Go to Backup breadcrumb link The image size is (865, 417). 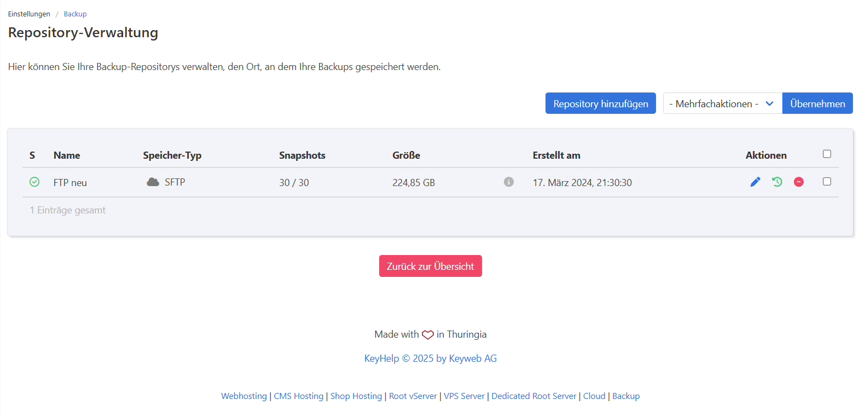pyautogui.click(x=75, y=14)
